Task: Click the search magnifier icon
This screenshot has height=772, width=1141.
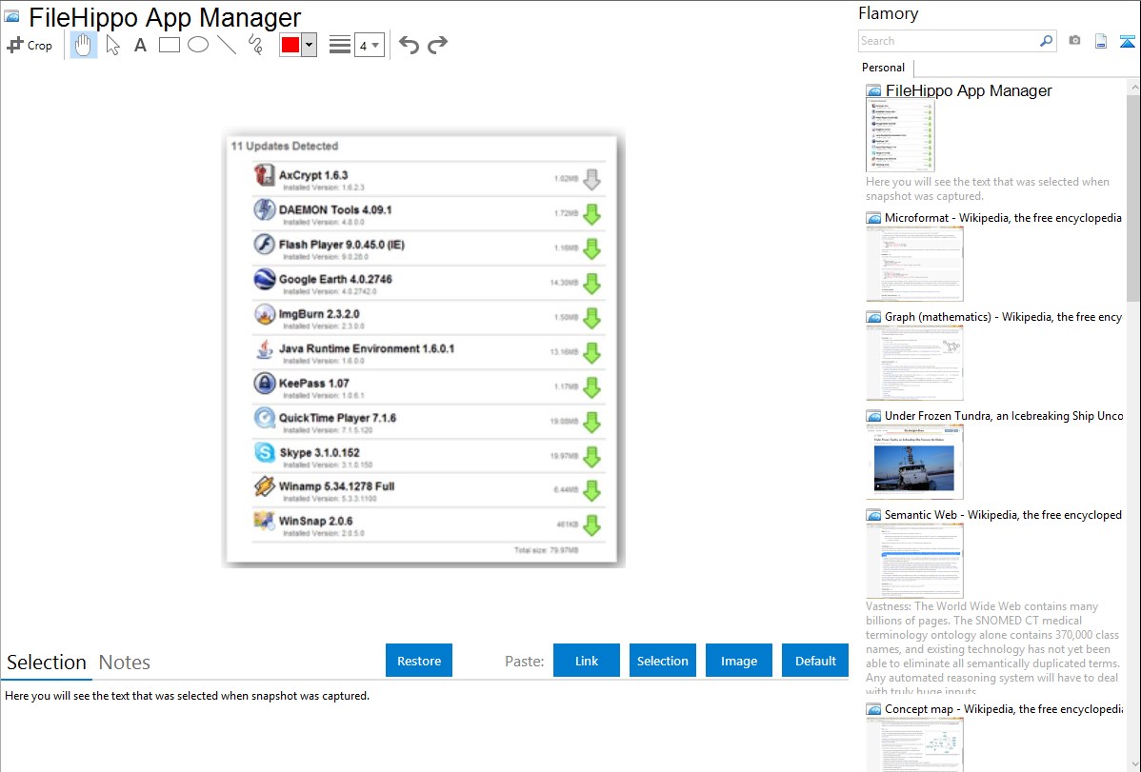Action: pyautogui.click(x=1046, y=41)
